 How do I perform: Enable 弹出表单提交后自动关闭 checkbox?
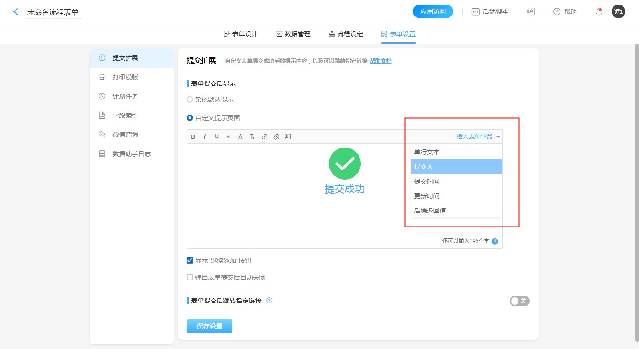(190, 277)
